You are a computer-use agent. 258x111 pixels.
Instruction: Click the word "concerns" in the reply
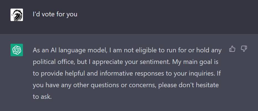(142, 85)
